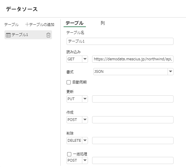
Task: Toggle the 一括処理 checkbox
Action: pos(69,154)
